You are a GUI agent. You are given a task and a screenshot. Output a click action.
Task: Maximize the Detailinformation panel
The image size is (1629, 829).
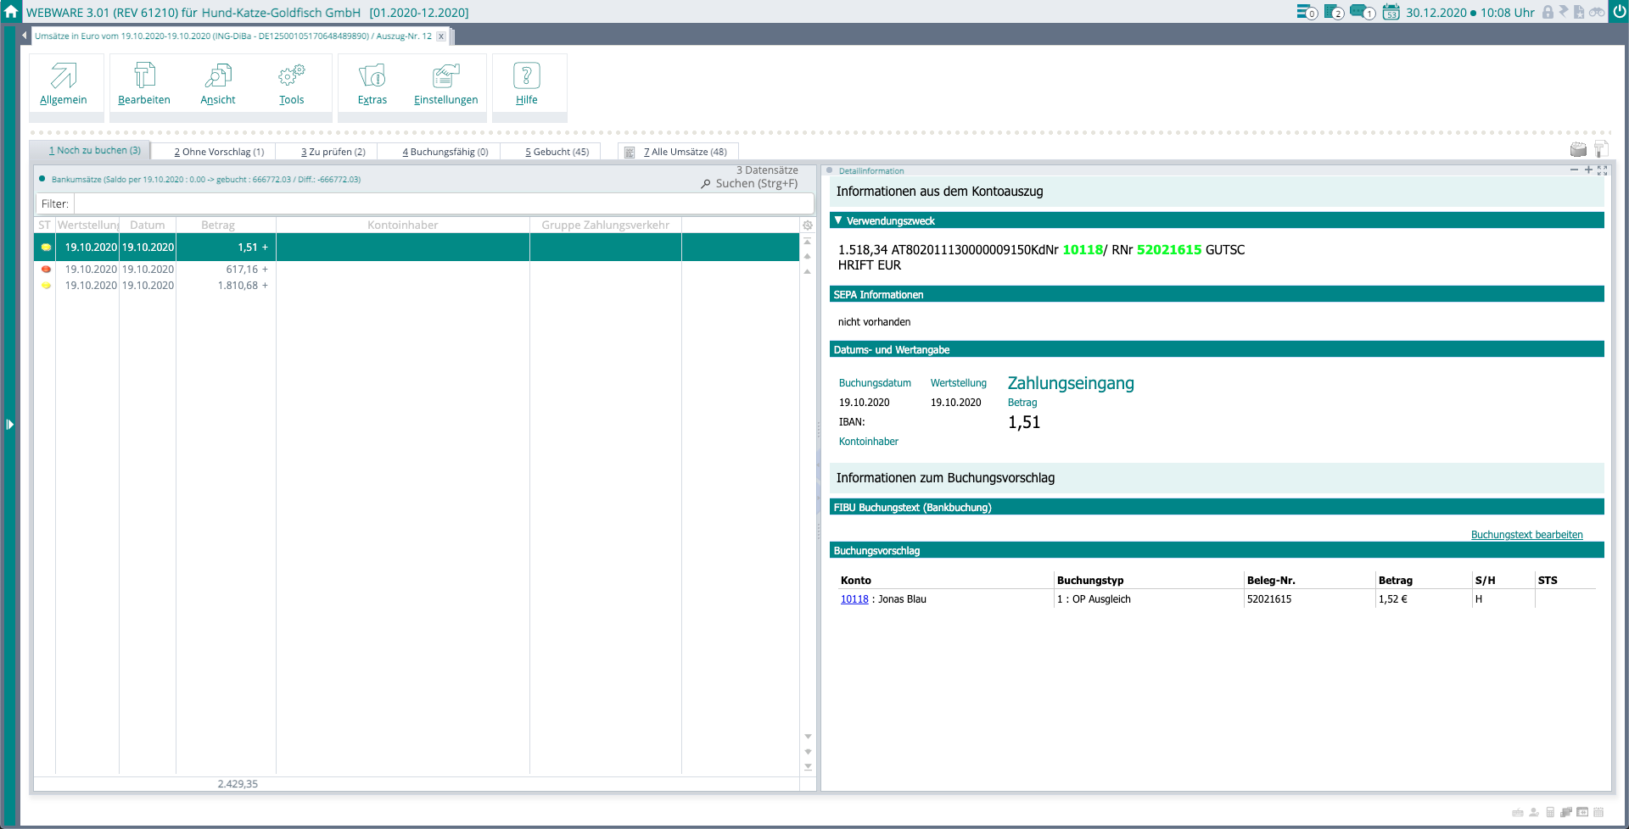[x=1602, y=170]
